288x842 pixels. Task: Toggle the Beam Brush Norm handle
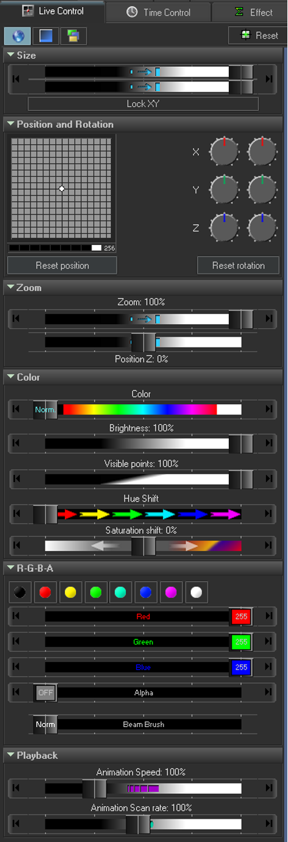pos(45,724)
